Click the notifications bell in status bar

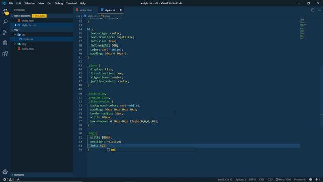tap(317, 180)
